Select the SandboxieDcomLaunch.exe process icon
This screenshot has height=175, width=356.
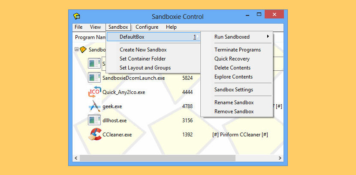pos(94,78)
